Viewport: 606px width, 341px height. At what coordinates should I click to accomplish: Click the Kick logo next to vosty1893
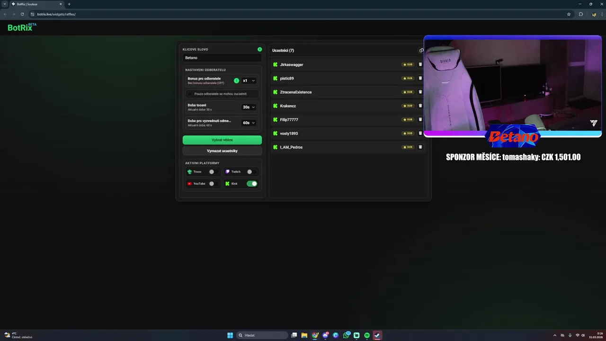pyautogui.click(x=275, y=133)
